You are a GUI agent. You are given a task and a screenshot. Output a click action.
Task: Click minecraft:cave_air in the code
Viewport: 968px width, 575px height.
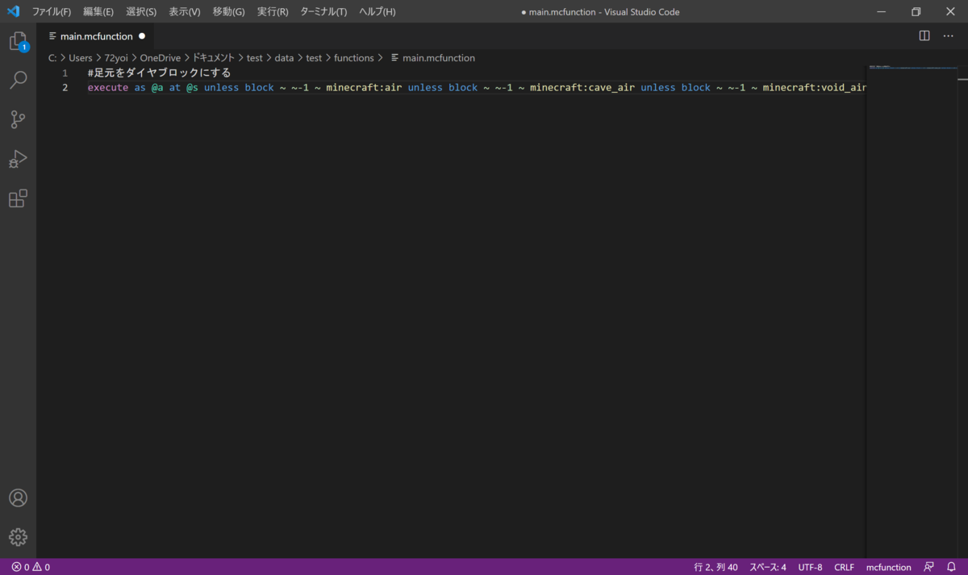pos(582,87)
